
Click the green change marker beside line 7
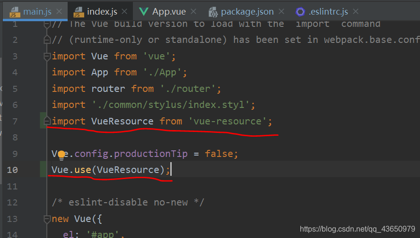[x=43, y=121]
